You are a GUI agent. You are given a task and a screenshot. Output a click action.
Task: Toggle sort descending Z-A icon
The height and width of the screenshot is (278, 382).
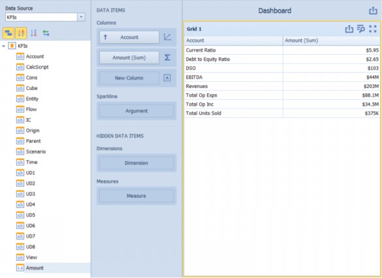point(33,33)
